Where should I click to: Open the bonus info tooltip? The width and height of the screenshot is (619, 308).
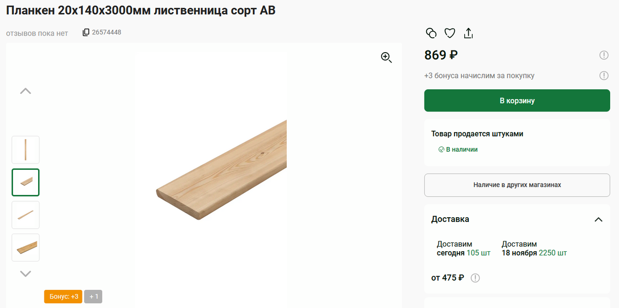coord(604,75)
